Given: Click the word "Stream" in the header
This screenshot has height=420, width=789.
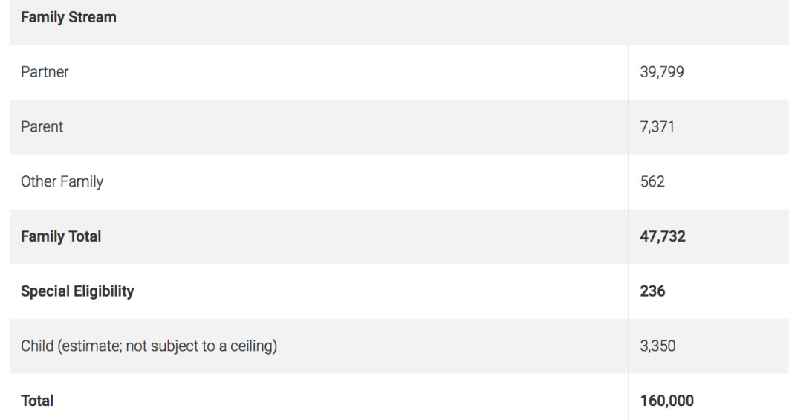Looking at the screenshot, I should tap(92, 17).
